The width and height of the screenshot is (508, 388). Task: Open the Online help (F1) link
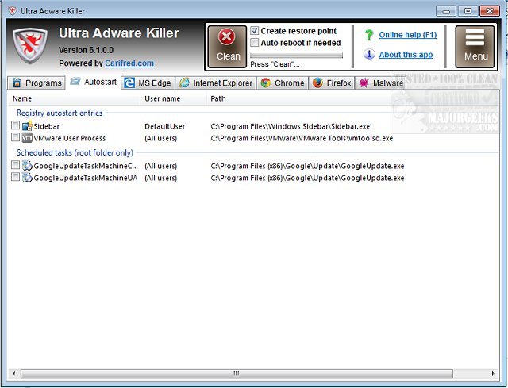(x=408, y=35)
